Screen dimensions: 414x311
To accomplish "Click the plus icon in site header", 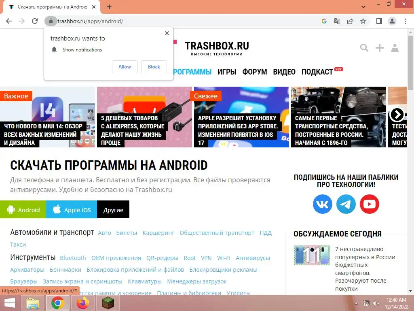I will click(379, 48).
